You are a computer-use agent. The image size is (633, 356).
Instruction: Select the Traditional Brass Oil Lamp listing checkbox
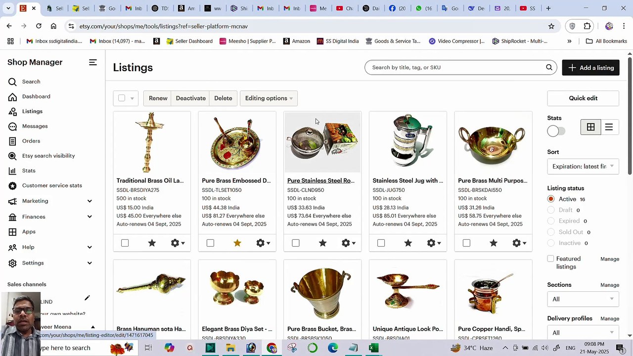coord(125,243)
